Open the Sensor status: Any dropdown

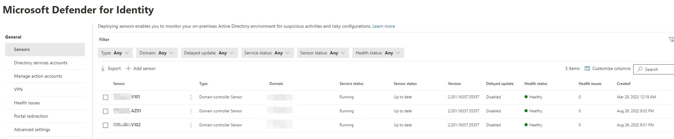pyautogui.click(x=323, y=53)
